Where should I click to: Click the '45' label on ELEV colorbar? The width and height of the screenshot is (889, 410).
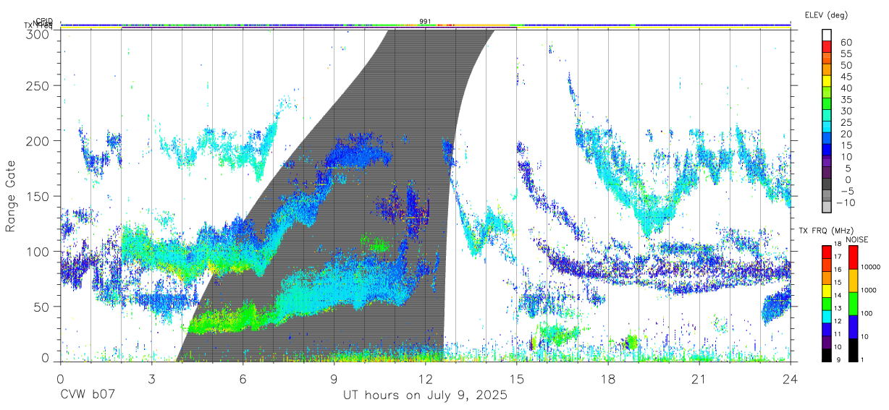click(846, 77)
